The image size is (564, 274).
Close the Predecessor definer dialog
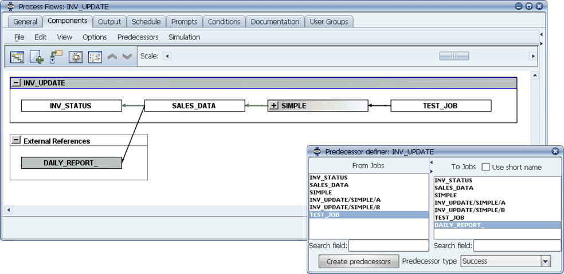tap(555, 152)
